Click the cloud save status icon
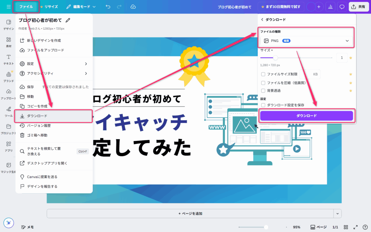Viewport: 371px width, 232px height. (133, 7)
